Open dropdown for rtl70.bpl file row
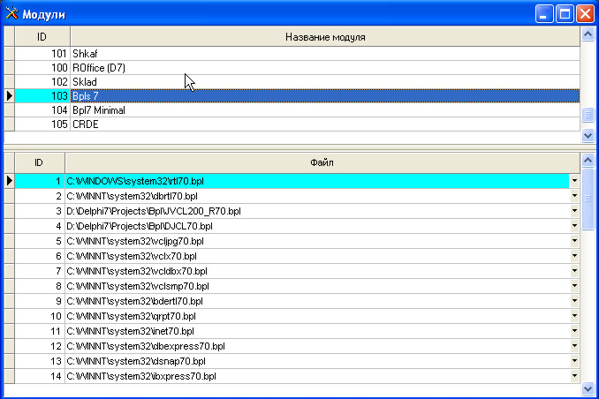Image resolution: width=599 pixels, height=399 pixels. [574, 181]
